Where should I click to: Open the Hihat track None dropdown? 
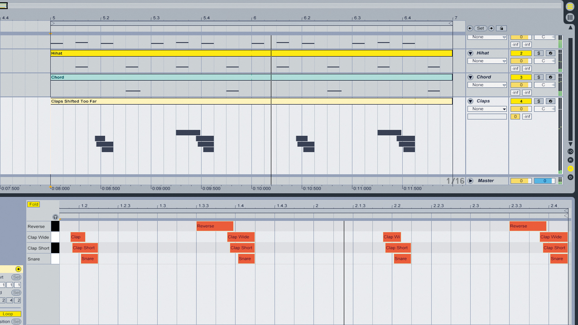[487, 61]
